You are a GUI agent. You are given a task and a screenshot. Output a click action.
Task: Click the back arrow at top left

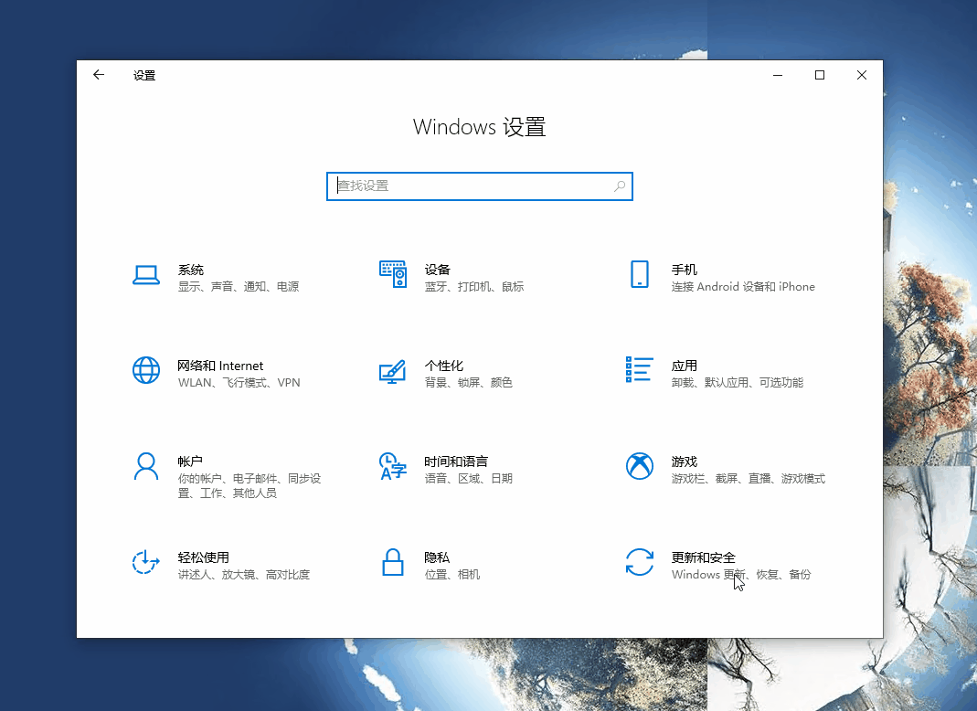[99, 75]
